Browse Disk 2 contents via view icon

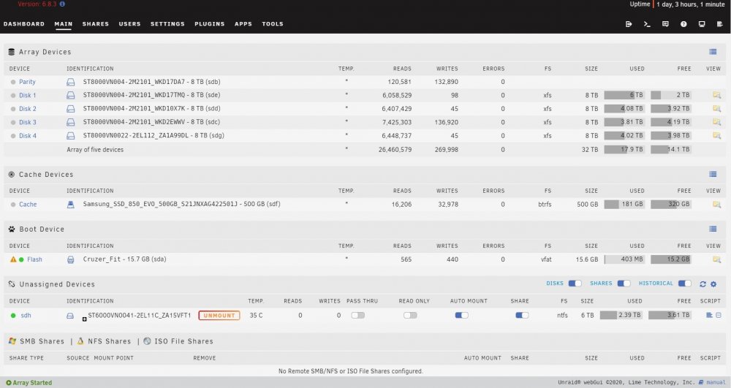716,109
